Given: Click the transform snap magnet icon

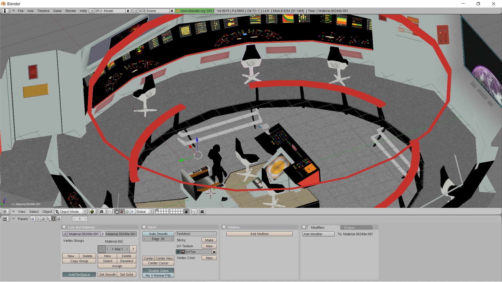Looking at the screenshot, I should (194, 211).
